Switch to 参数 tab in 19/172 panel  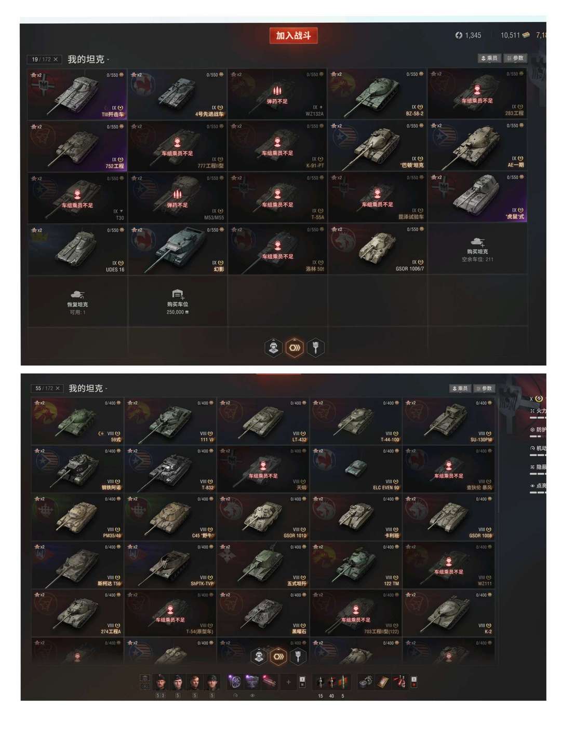pyautogui.click(x=515, y=58)
